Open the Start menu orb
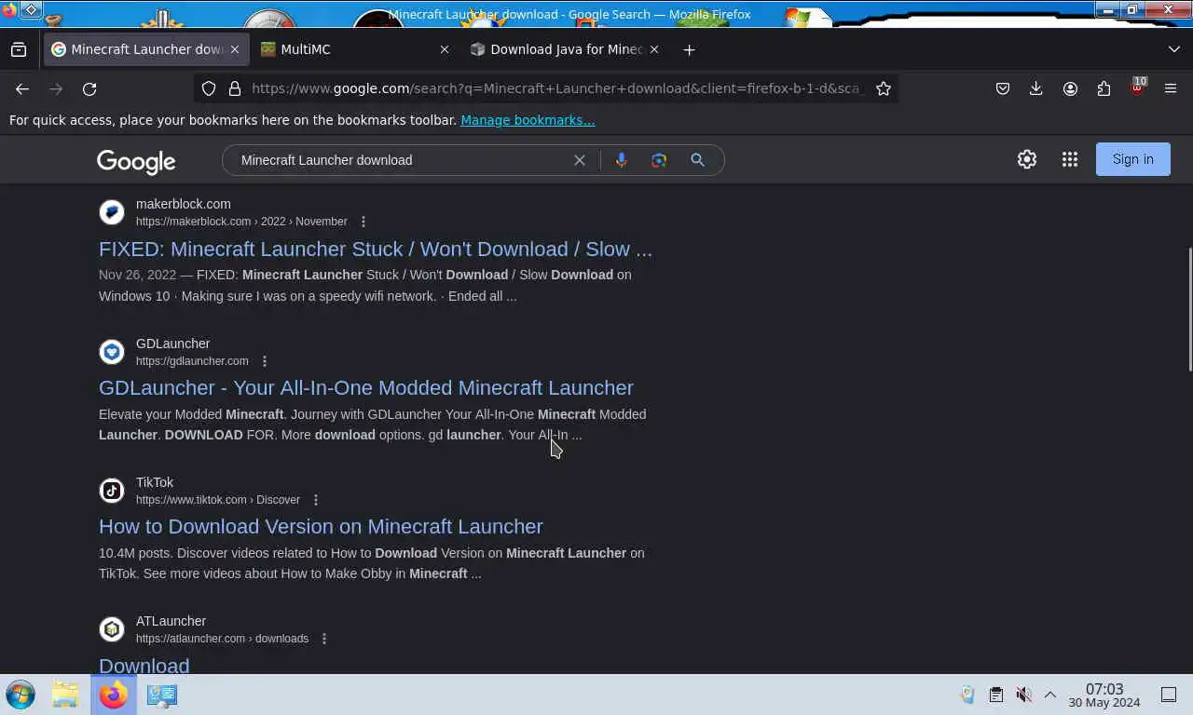The width and height of the screenshot is (1193, 715). [x=21, y=695]
